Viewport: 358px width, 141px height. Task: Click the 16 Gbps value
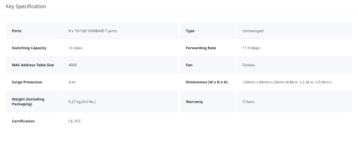pos(75,48)
